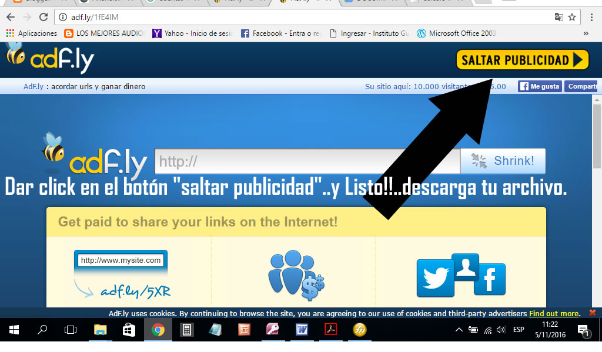Screen dimensions: 602x352
Task: Open the volume speaker tray icon
Action: [501, 329]
